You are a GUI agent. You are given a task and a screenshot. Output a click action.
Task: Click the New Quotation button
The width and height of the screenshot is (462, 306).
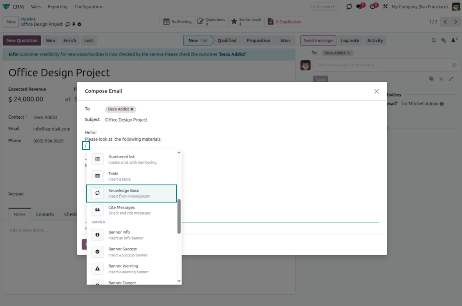(x=22, y=40)
